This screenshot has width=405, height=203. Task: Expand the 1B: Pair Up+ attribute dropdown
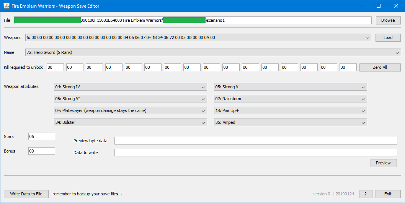290,110
